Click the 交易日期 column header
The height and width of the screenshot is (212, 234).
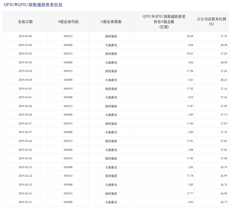(x=25, y=22)
